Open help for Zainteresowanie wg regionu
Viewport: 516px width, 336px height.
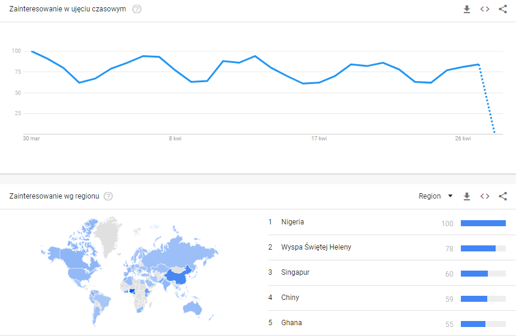[x=108, y=196]
